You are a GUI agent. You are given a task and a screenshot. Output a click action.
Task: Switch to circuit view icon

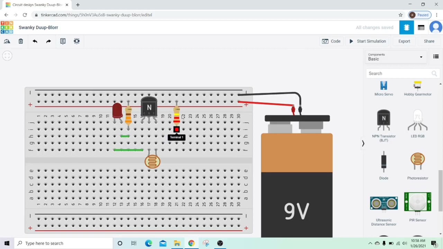click(x=407, y=27)
